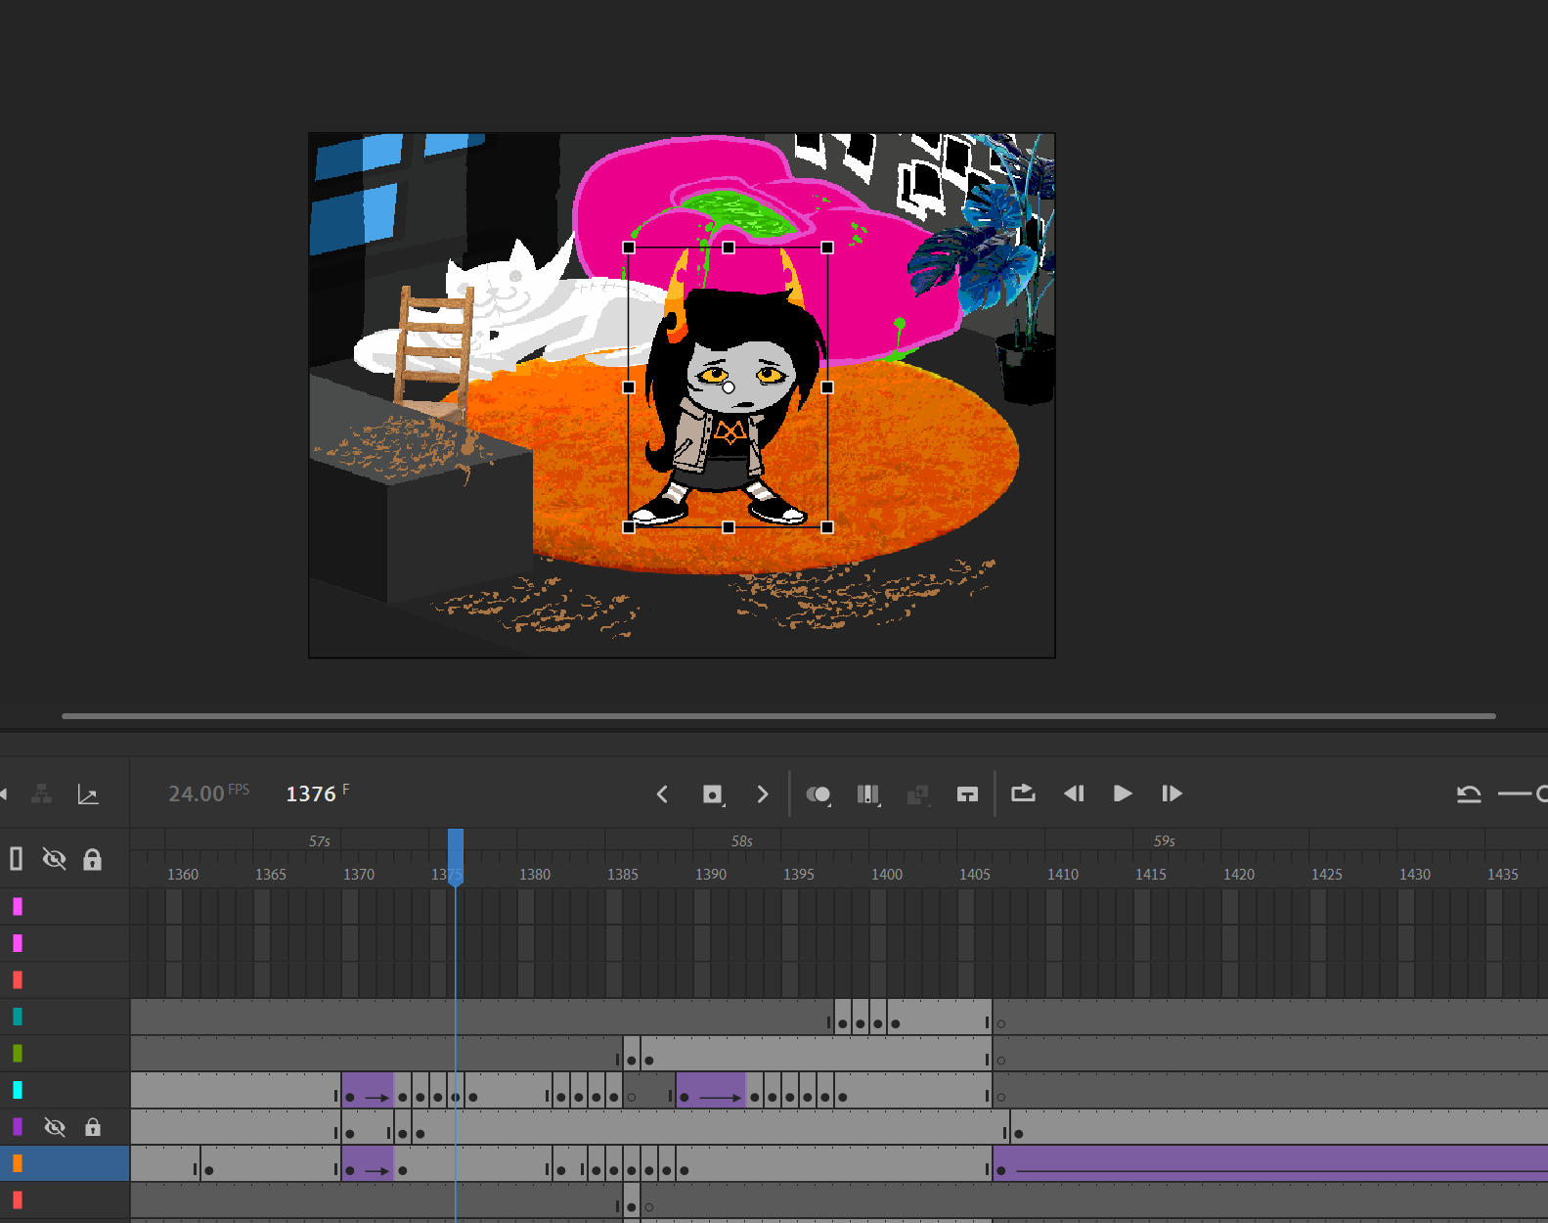This screenshot has width=1548, height=1223.
Task: Click the blue playhead marker
Action: click(x=456, y=856)
